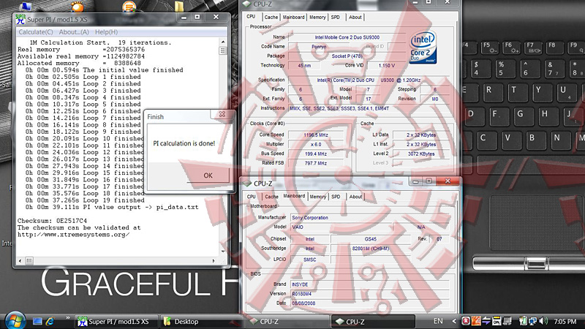Select CPU tab in Processor CPU-Z window
Viewport: 585px width, 329px height.
coord(251,17)
